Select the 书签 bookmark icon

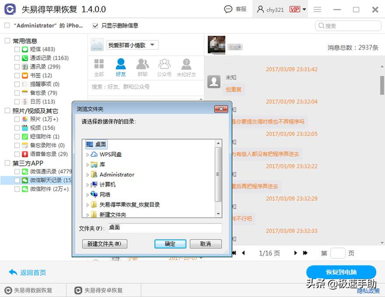point(25,76)
